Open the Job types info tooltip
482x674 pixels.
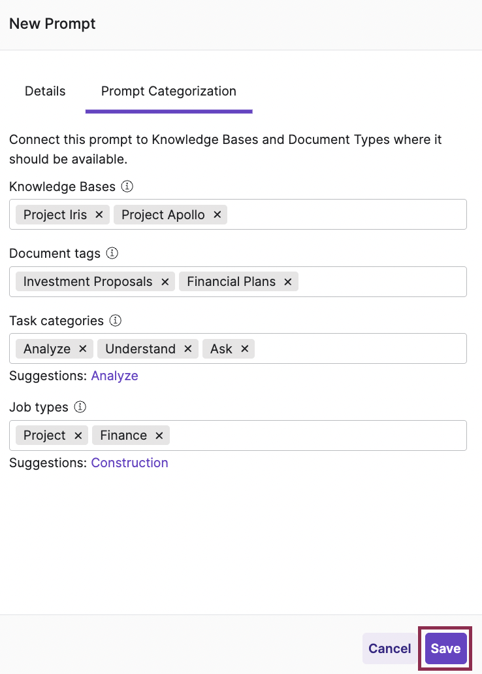80,407
